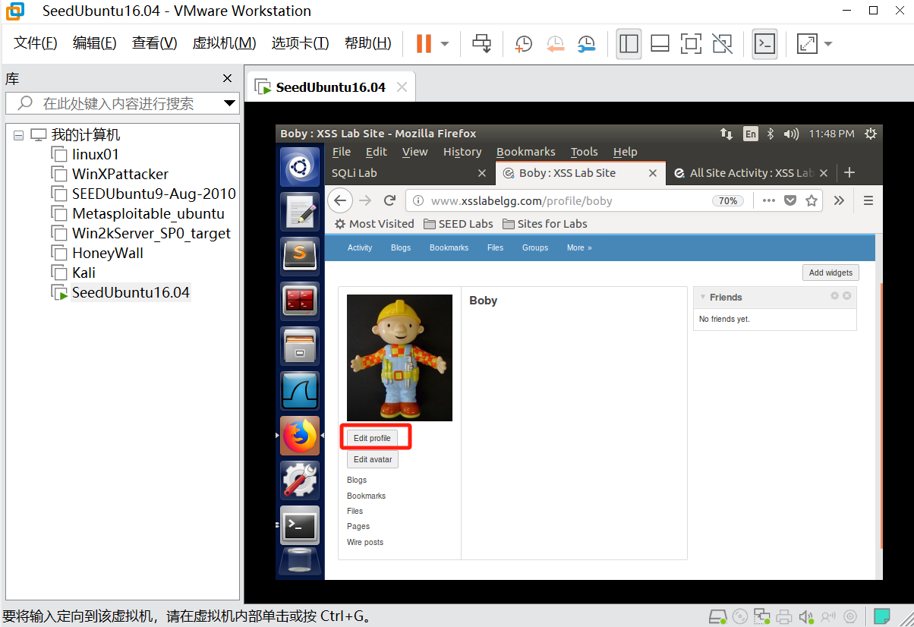914x627 pixels.
Task: Open the 查看(V) menu
Action: [x=154, y=43]
